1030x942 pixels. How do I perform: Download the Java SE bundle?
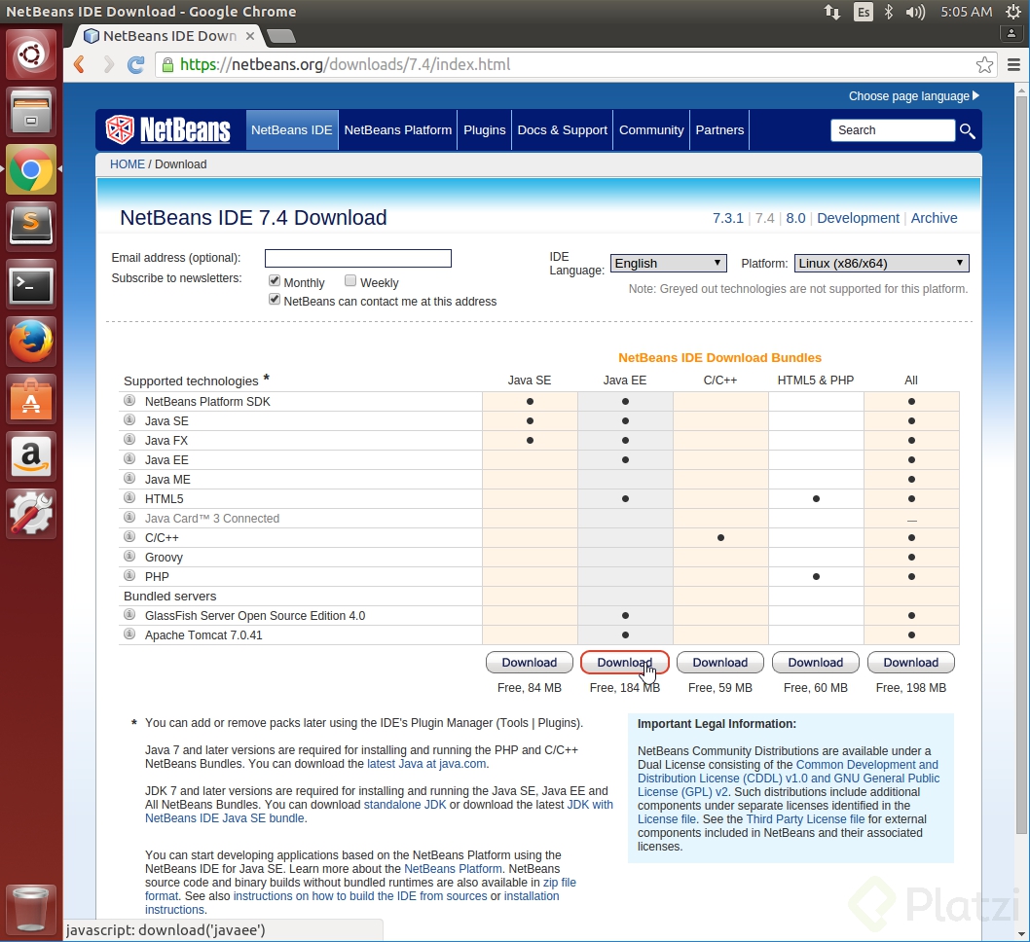530,663
